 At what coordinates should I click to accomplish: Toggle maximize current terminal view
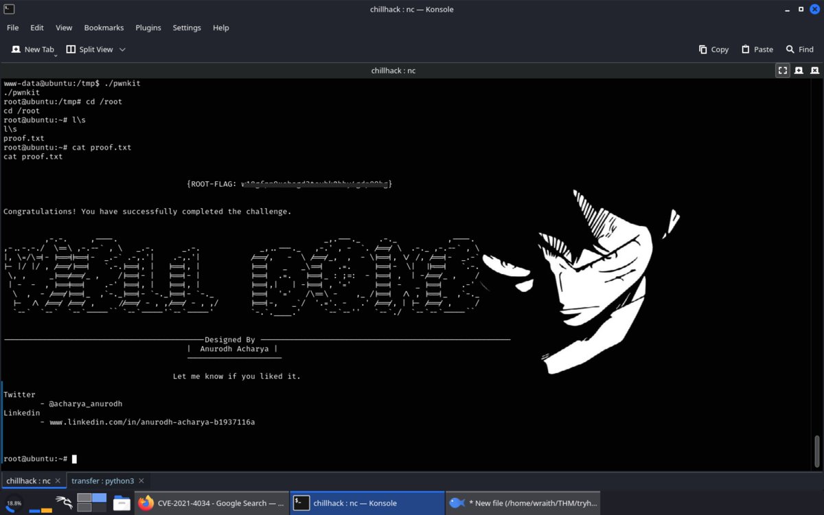pos(782,70)
